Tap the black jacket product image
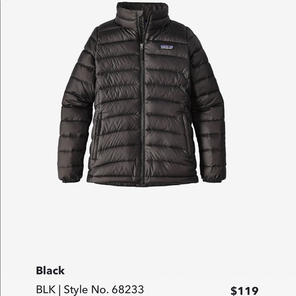Viewport: 296px width, 296px height. (141, 94)
